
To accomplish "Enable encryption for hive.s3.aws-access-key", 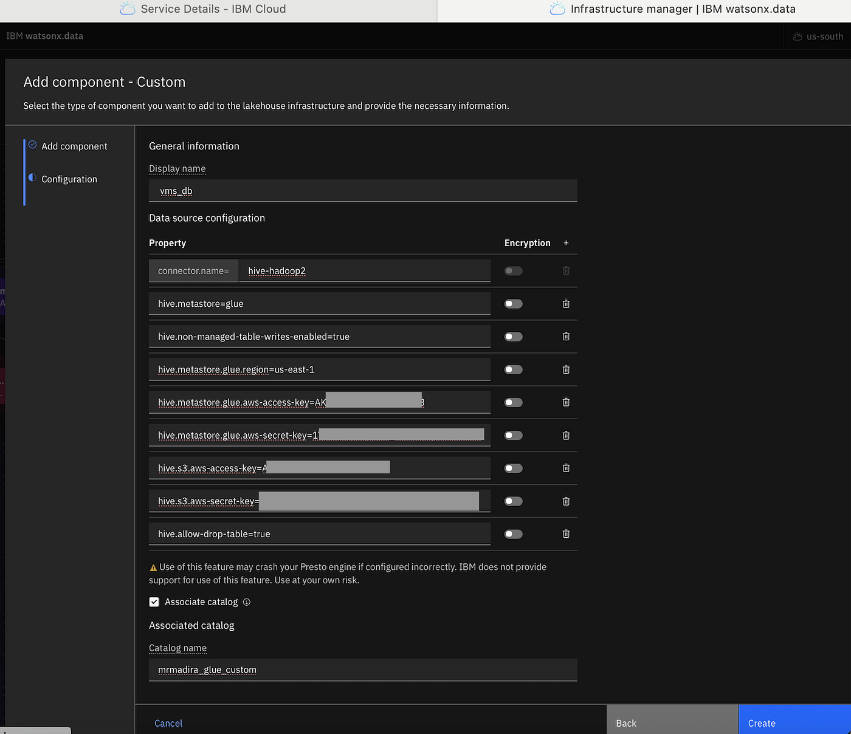I will 514,468.
